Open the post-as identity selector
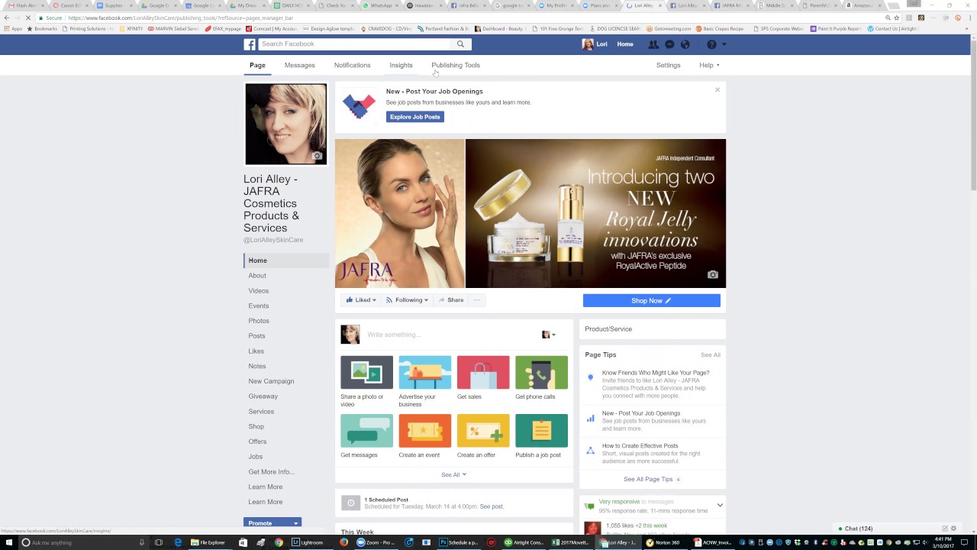 tap(548, 335)
